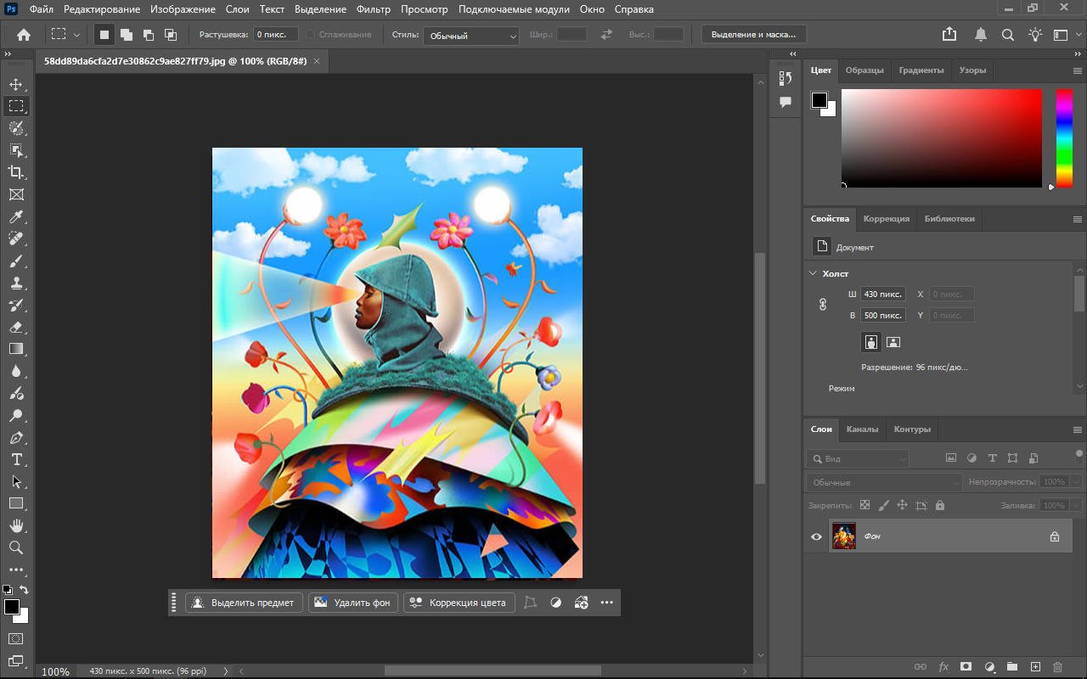
Task: Click the canvas width field 430 пикс.
Action: pyautogui.click(x=883, y=294)
